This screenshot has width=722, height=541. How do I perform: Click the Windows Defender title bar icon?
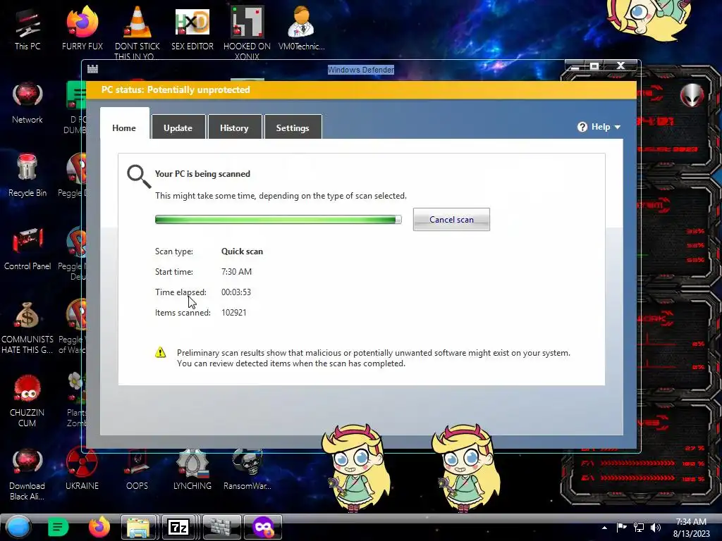point(92,69)
